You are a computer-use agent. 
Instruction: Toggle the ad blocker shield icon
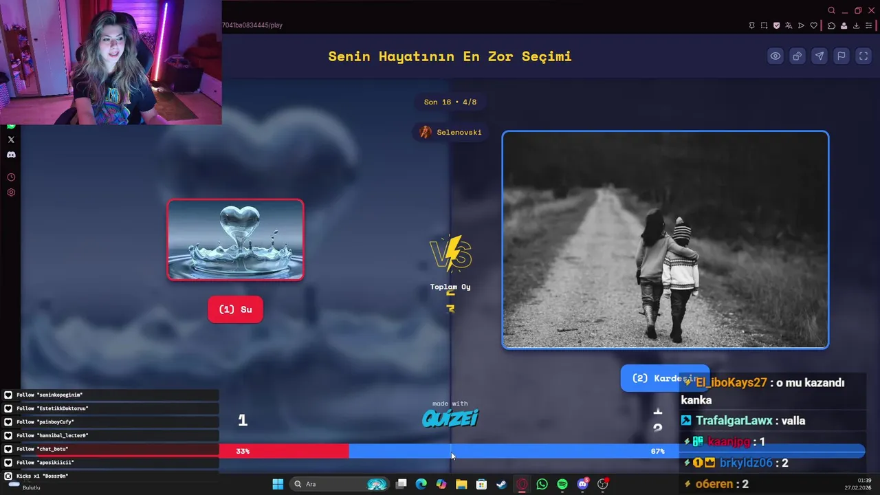pyautogui.click(x=776, y=25)
